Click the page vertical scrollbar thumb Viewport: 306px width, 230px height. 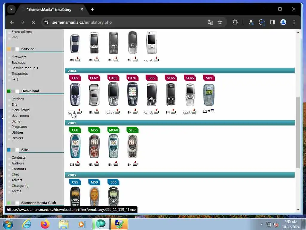pos(298,132)
